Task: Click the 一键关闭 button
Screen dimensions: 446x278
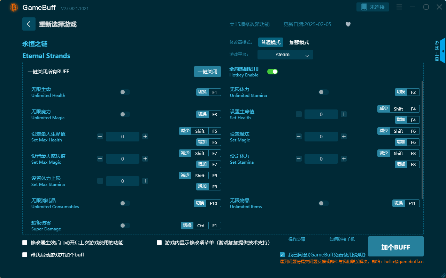Action: pyautogui.click(x=208, y=72)
